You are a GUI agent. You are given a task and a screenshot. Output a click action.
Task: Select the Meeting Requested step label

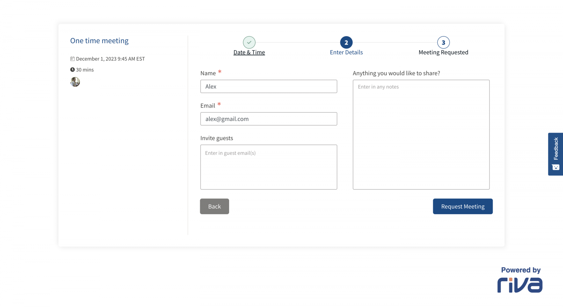click(443, 52)
